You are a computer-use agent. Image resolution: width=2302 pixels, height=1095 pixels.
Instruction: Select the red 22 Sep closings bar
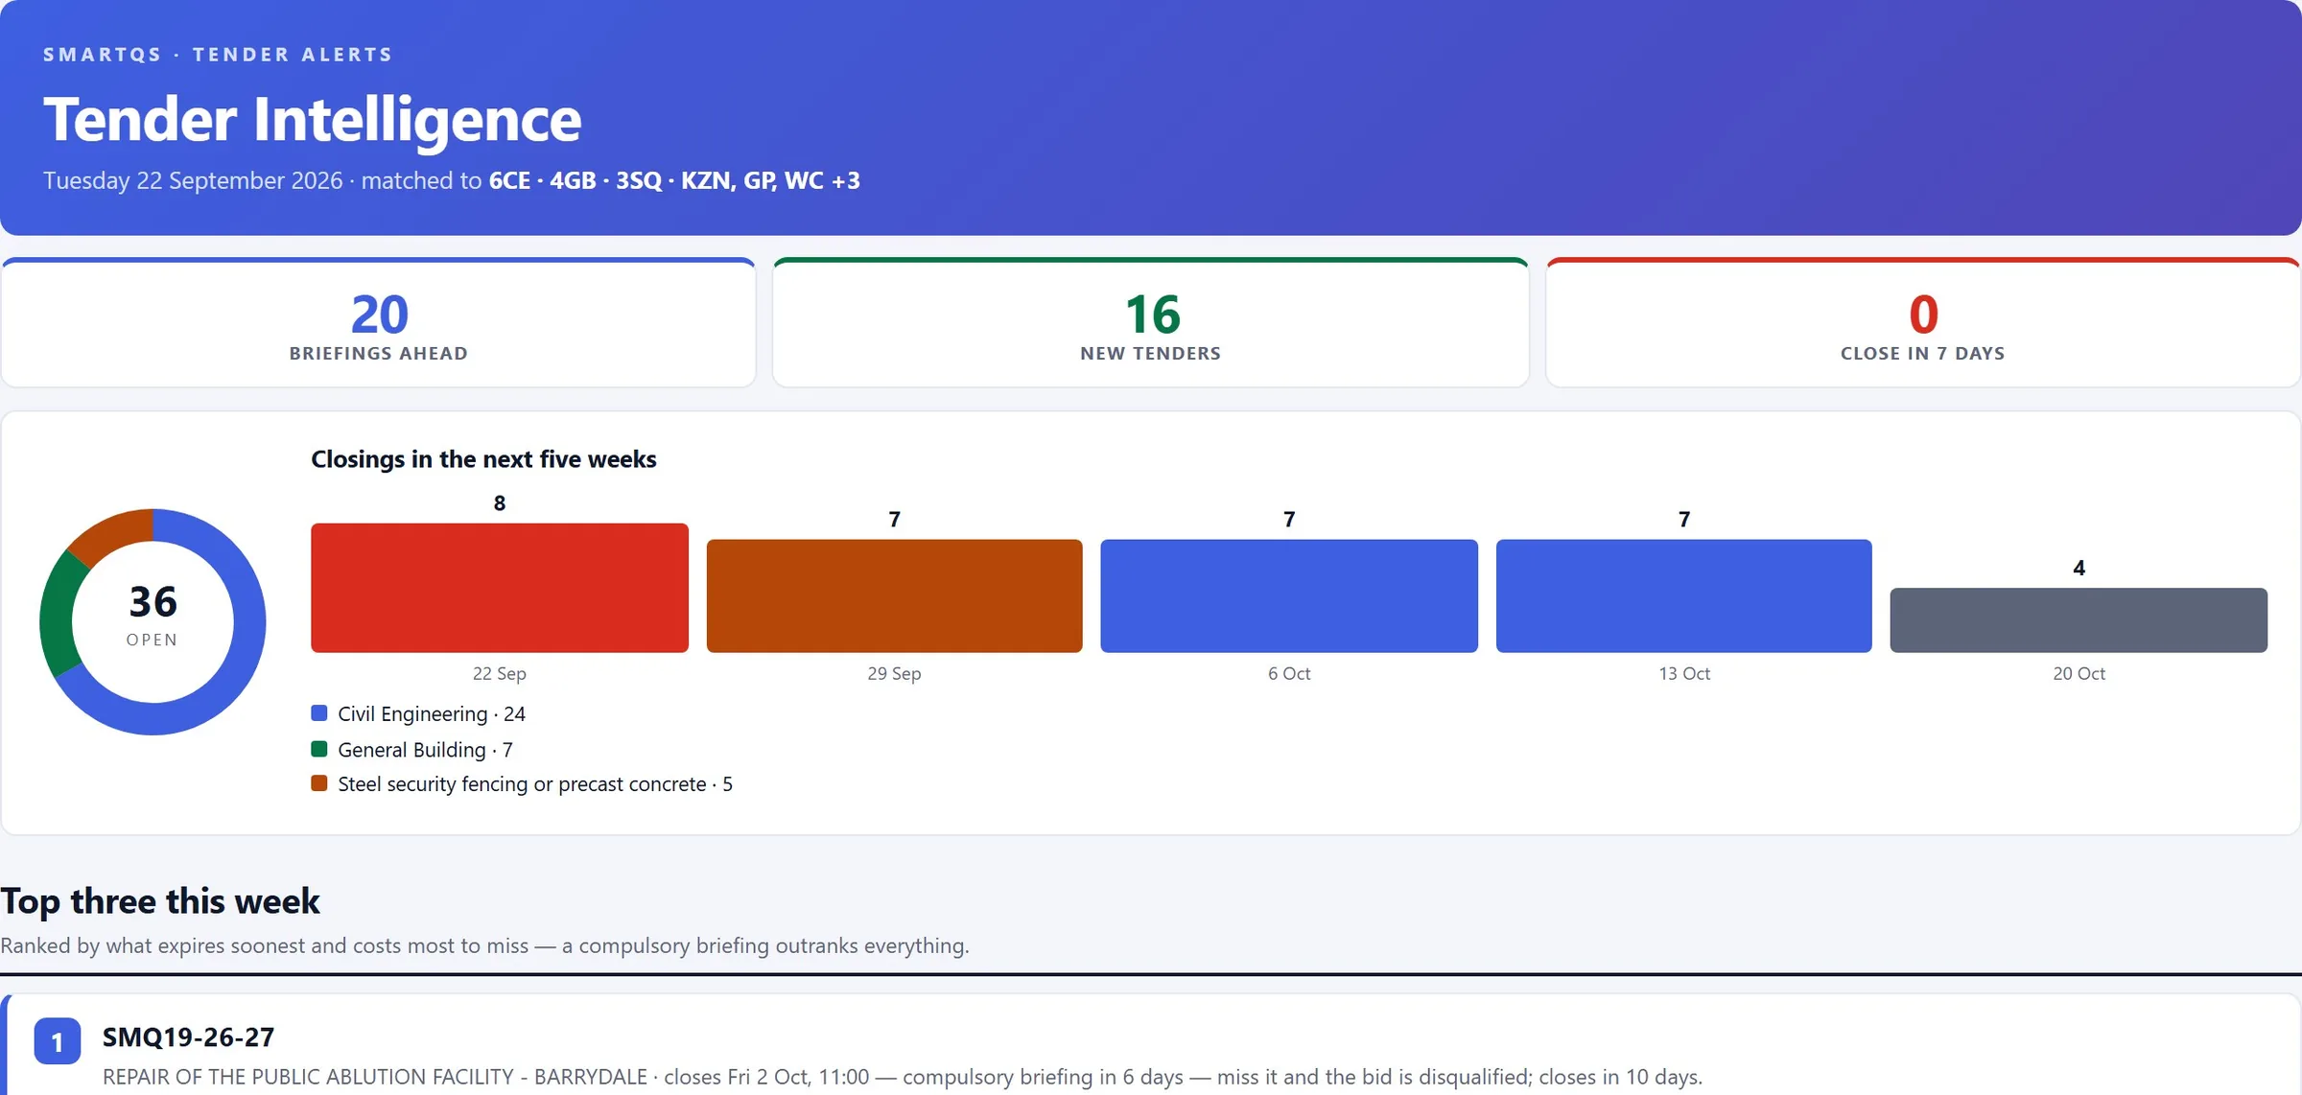tap(500, 588)
